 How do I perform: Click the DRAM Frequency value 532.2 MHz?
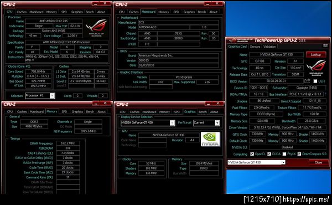(x=68, y=143)
